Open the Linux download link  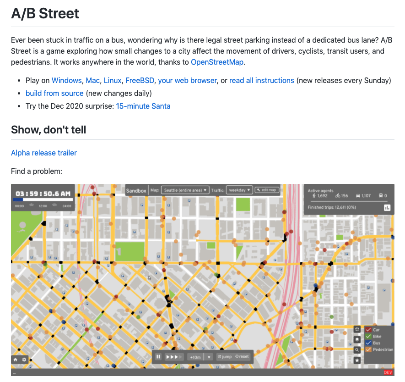pyautogui.click(x=113, y=81)
